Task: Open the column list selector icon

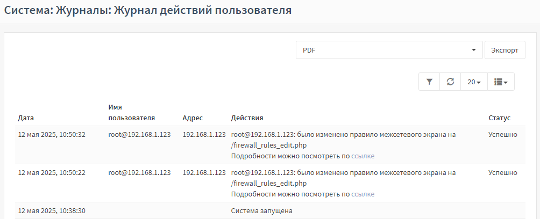Action: (x=501, y=82)
